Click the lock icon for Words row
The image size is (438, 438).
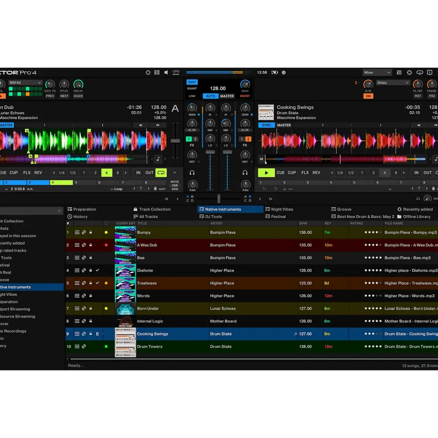(x=91, y=296)
